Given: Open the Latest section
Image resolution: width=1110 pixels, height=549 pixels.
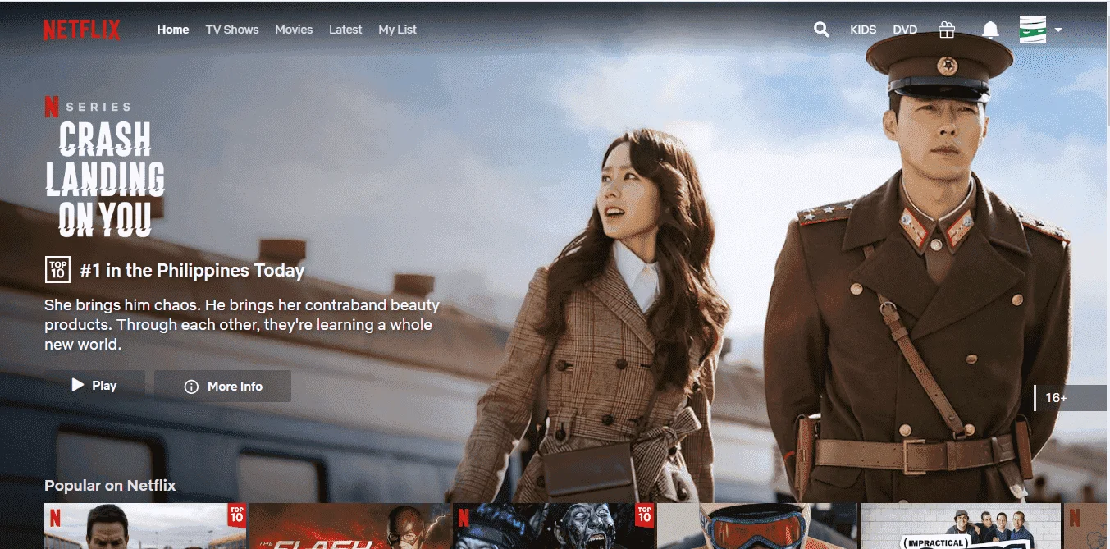Looking at the screenshot, I should (x=345, y=30).
